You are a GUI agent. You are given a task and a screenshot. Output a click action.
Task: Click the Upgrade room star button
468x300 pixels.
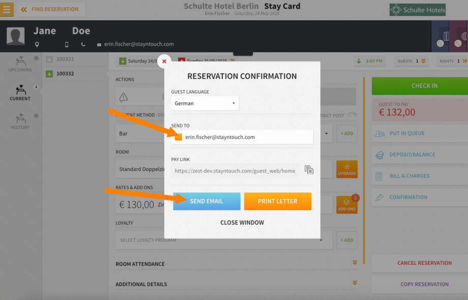347,169
